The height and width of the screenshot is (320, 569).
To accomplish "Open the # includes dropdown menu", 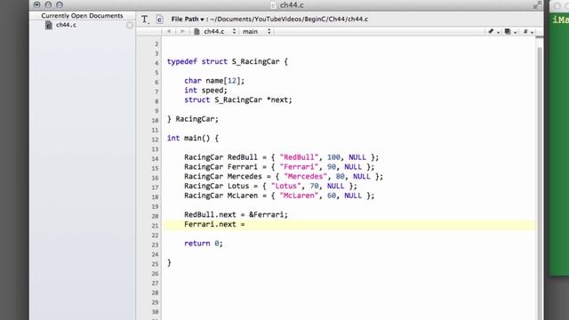I will pos(527,32).
